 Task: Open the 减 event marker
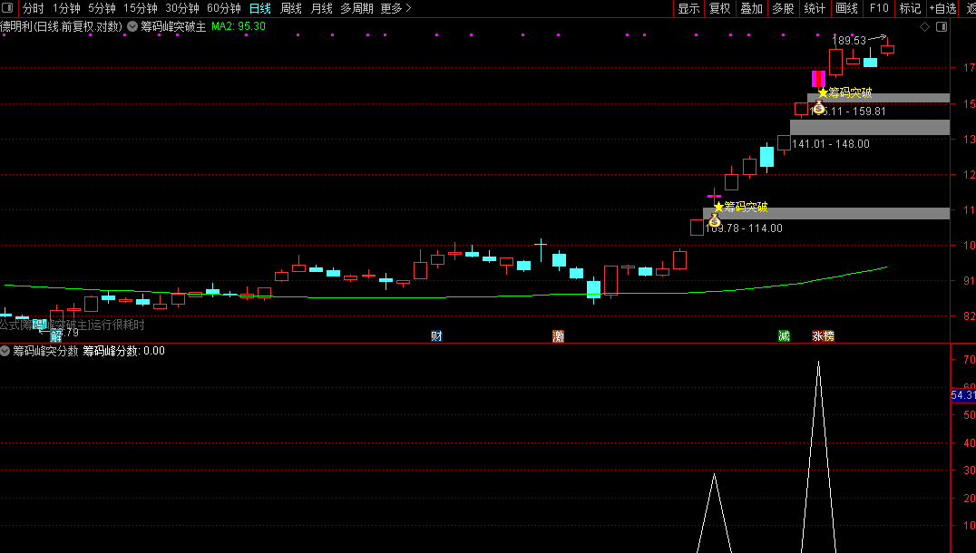point(784,336)
